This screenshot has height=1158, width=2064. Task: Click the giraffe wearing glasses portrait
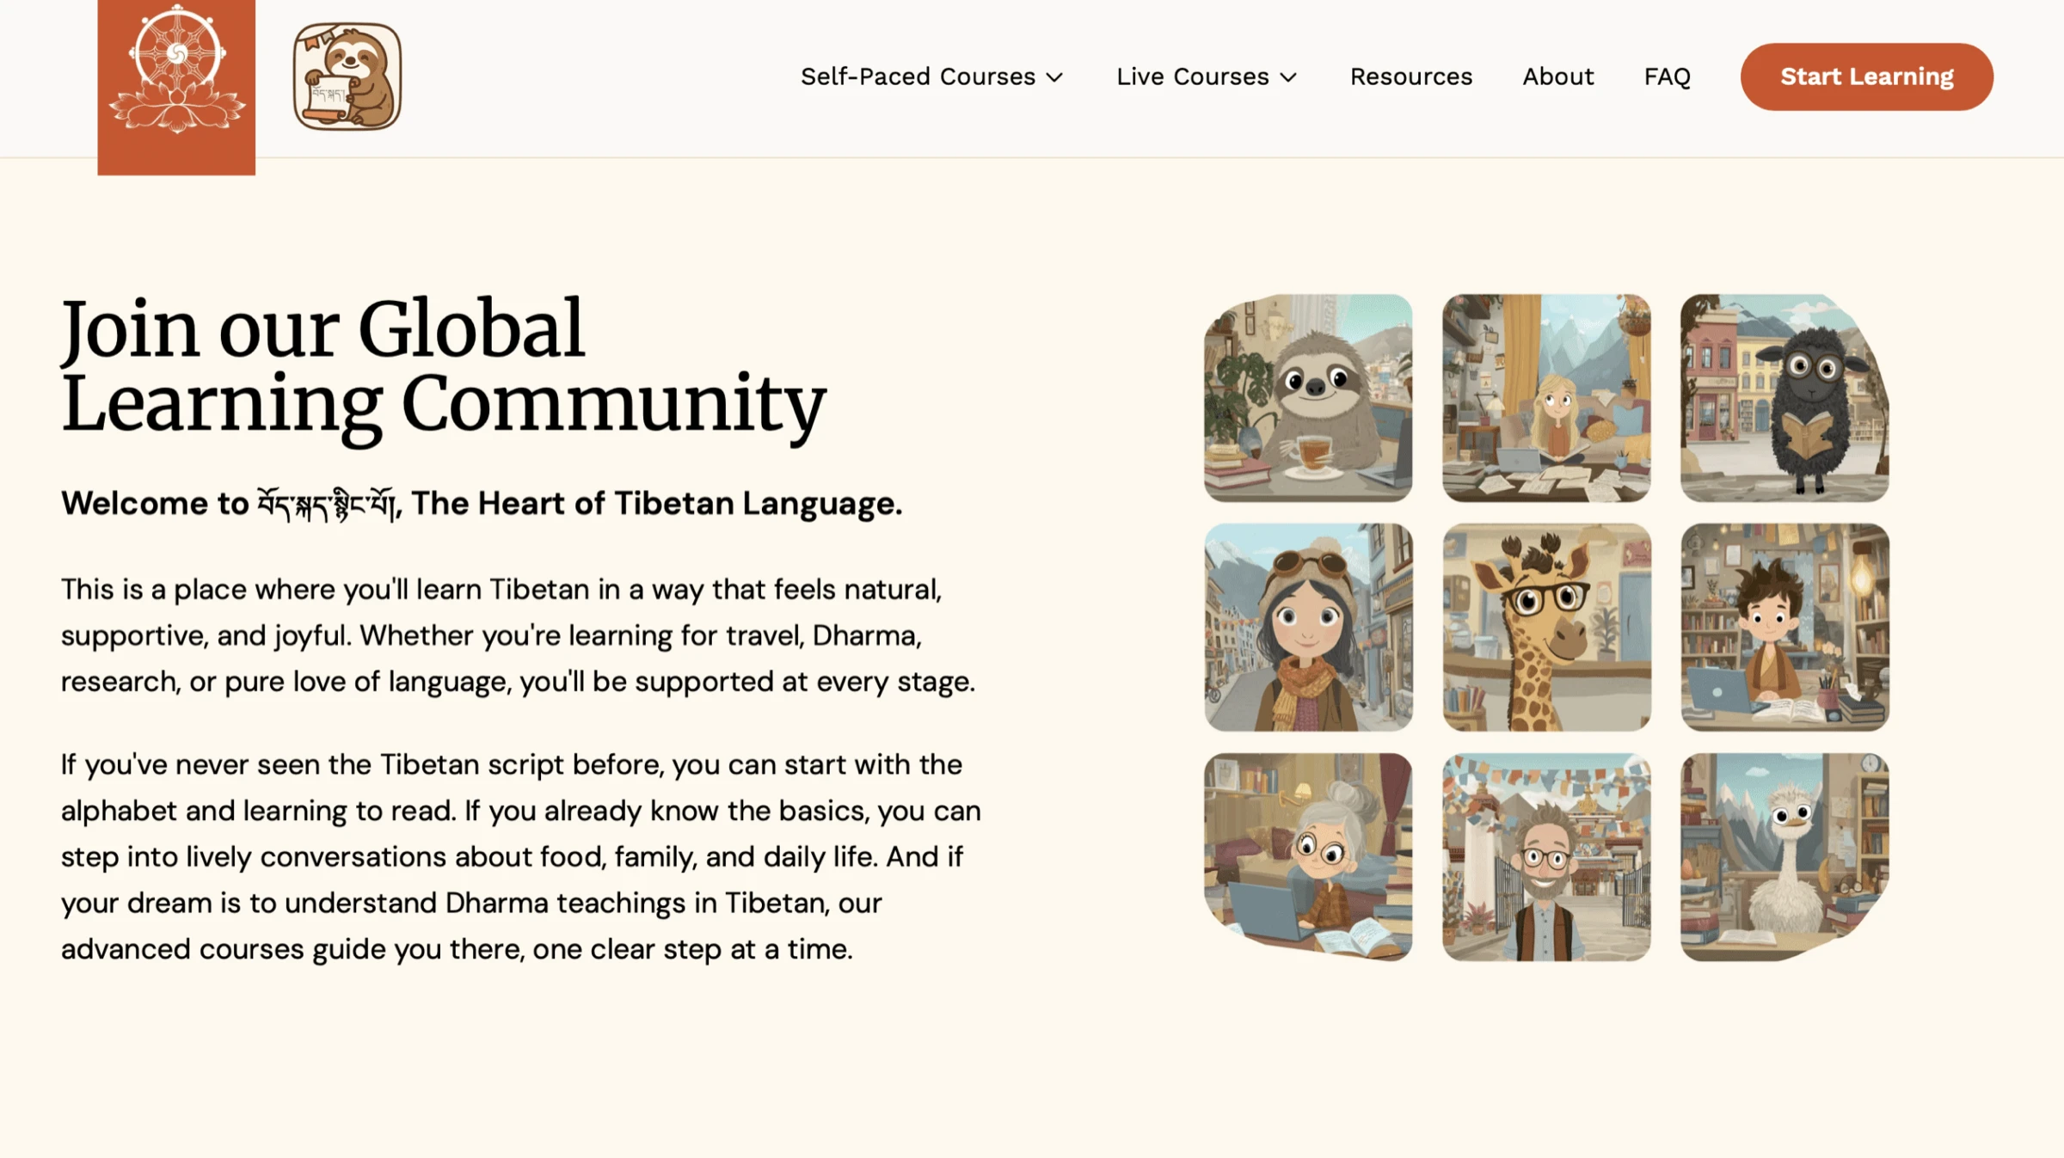click(x=1545, y=628)
